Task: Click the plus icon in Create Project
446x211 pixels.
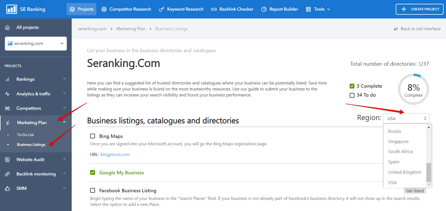Action: pyautogui.click(x=404, y=9)
